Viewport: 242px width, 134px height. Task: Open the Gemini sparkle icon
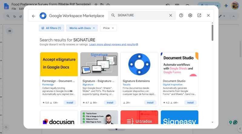point(226,6)
